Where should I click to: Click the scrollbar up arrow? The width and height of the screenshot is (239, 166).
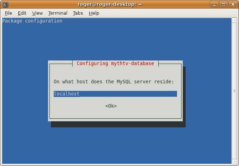click(x=234, y=20)
